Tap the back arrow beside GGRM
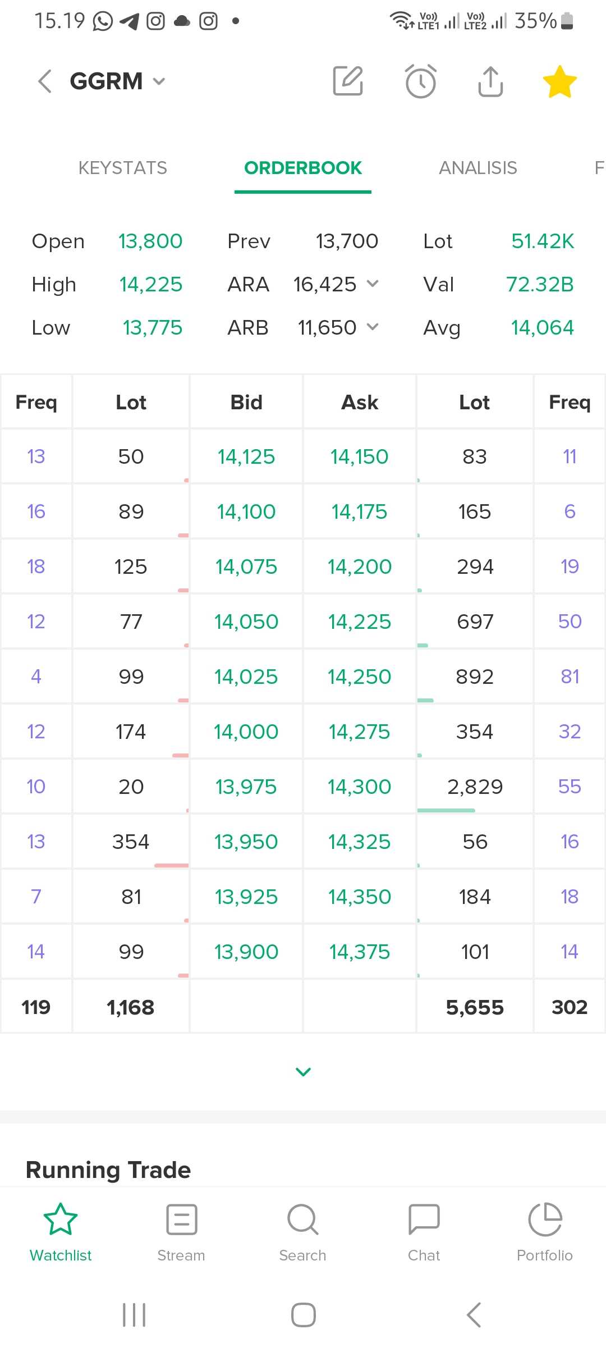 pos(45,81)
